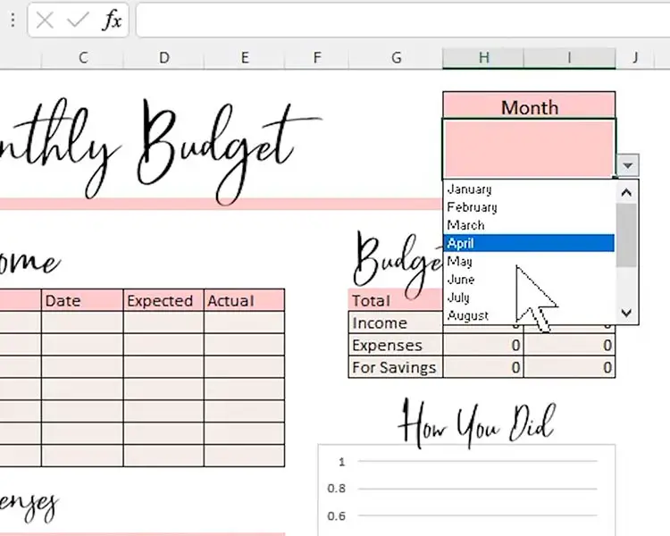Click the Expected column header cell
The width and height of the screenshot is (670, 536).
tap(163, 300)
